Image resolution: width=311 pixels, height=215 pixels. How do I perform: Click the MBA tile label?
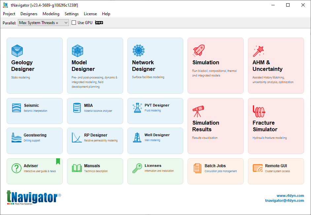(x=88, y=106)
